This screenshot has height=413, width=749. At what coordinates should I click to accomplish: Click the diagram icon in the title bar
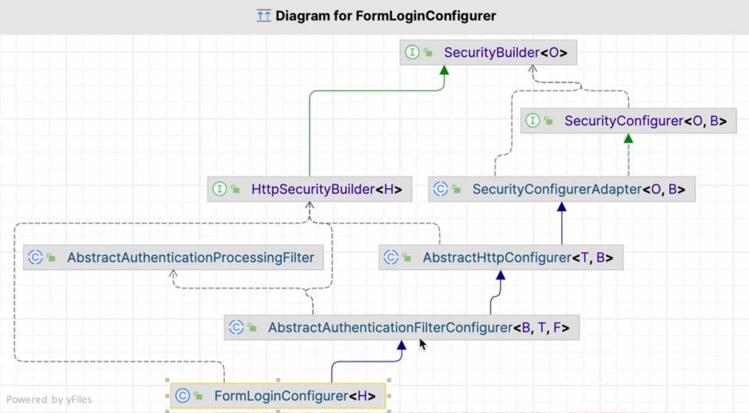[x=263, y=16]
